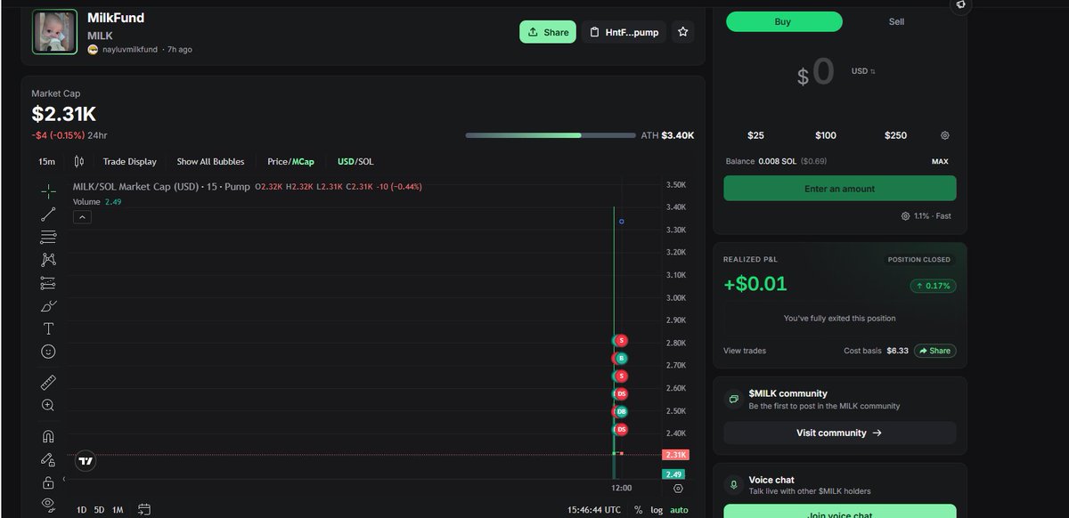Screen dimensions: 1069x518
Task: Edit preset amounts gear icon
Action: (945, 135)
